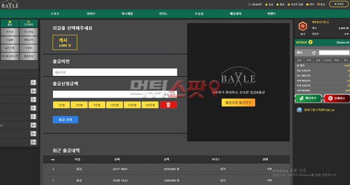The height and width of the screenshot is (185, 350).
Task: Open the 베팅내역 top menu
Action: tap(235, 14)
